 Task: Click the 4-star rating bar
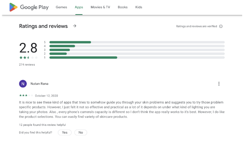137,46
